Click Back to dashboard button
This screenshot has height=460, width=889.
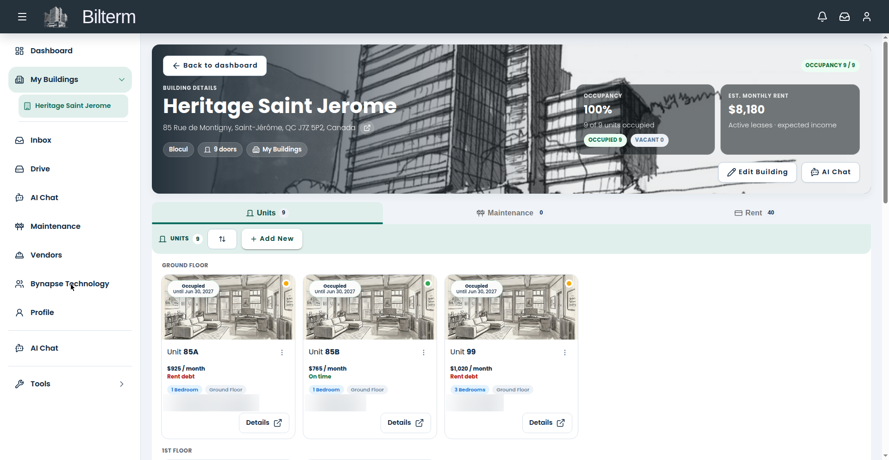point(215,66)
